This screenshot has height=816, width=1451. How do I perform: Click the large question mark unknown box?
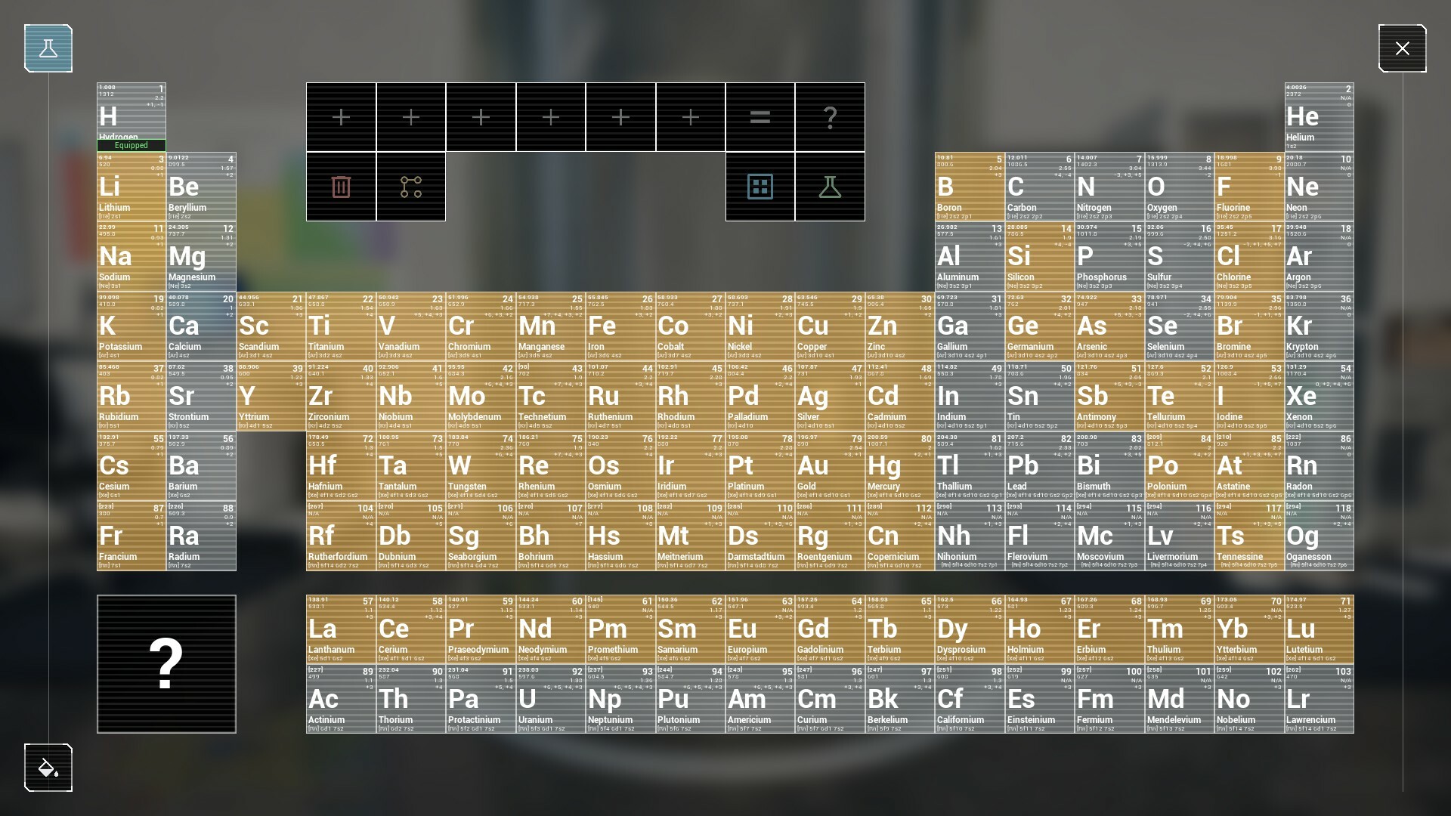point(166,664)
